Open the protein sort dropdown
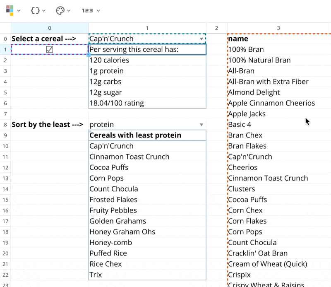This screenshot has width=331, height=287. pos(201,125)
